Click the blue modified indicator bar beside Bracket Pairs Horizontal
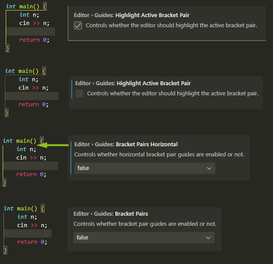Image resolution: width=273 pixels, height=264 pixels. coord(71,158)
